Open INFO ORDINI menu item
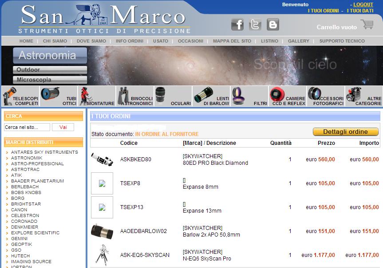 tap(130, 41)
